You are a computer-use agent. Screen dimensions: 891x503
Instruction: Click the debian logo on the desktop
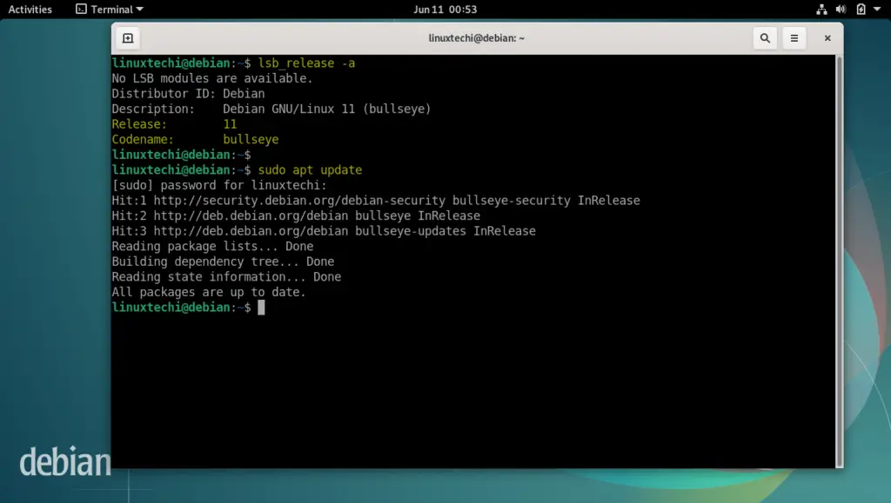point(64,461)
